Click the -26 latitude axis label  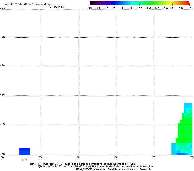tap(2, 95)
